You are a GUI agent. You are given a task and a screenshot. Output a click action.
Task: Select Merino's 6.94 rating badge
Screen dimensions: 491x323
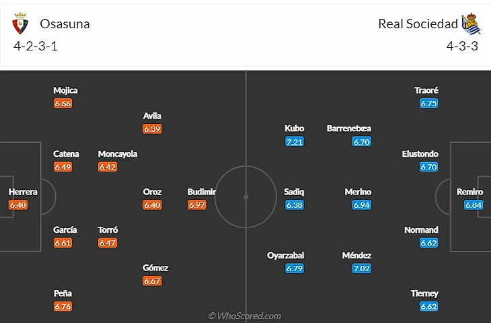tap(362, 205)
